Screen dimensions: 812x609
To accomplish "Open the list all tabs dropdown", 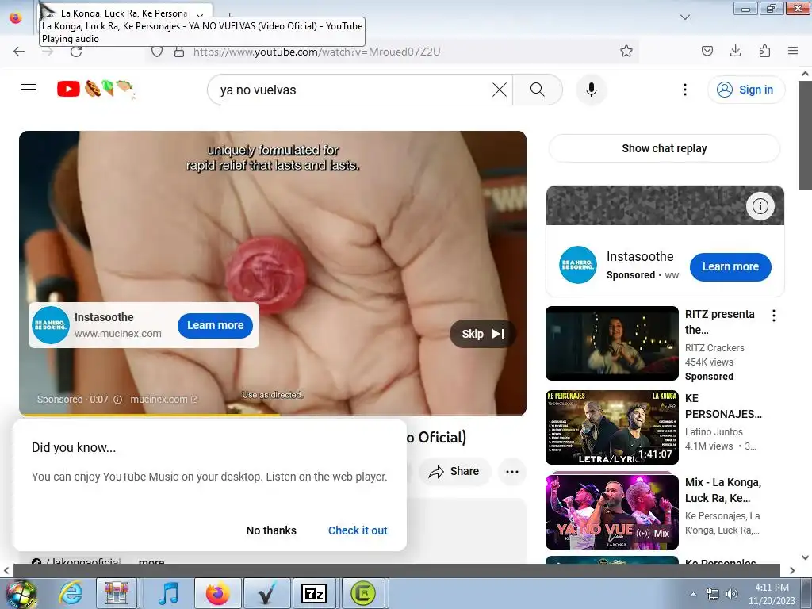I will (684, 17).
